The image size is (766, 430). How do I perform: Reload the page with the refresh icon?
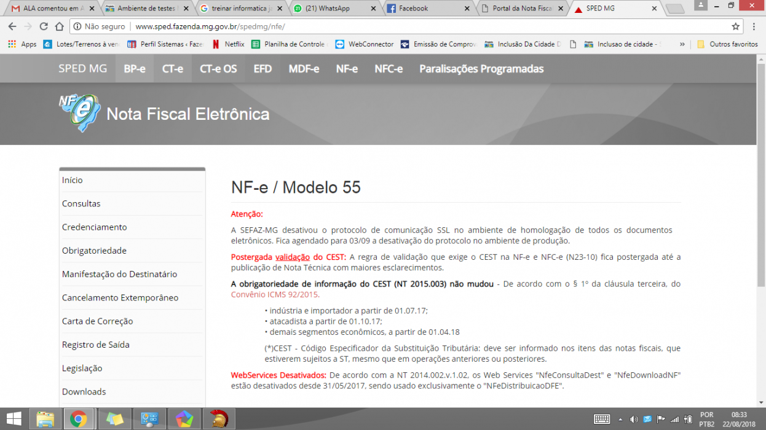click(x=44, y=26)
